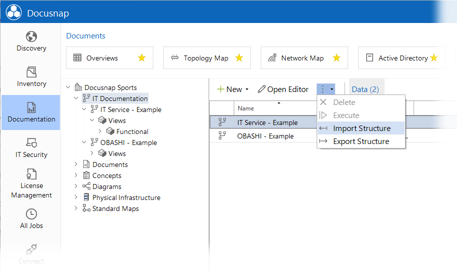Click the Standard Maps icon

86,208
